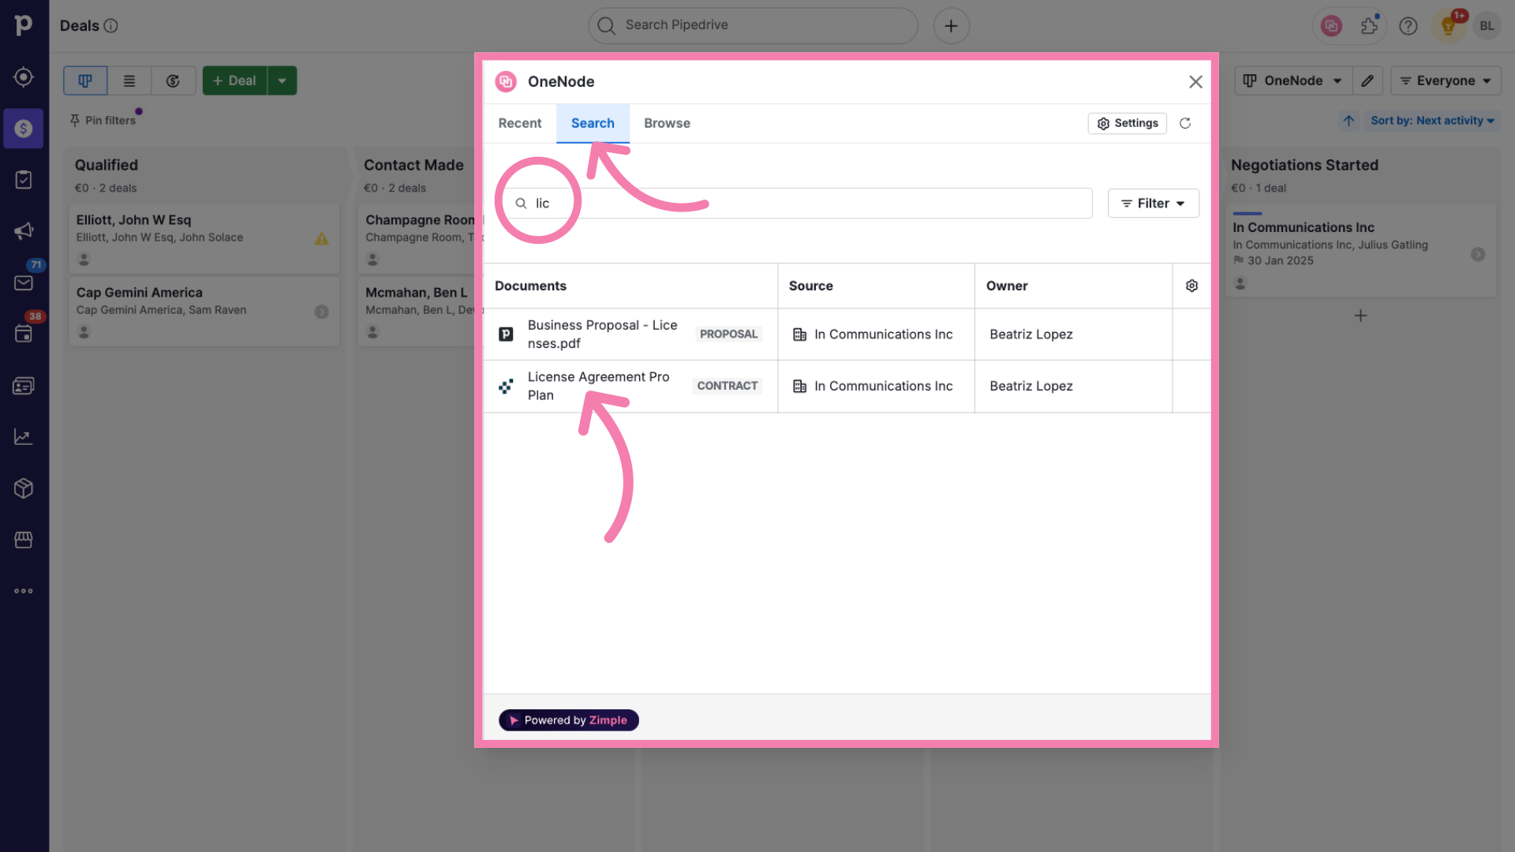
Task: Expand the add Deal dropdown arrow
Action: [282, 80]
